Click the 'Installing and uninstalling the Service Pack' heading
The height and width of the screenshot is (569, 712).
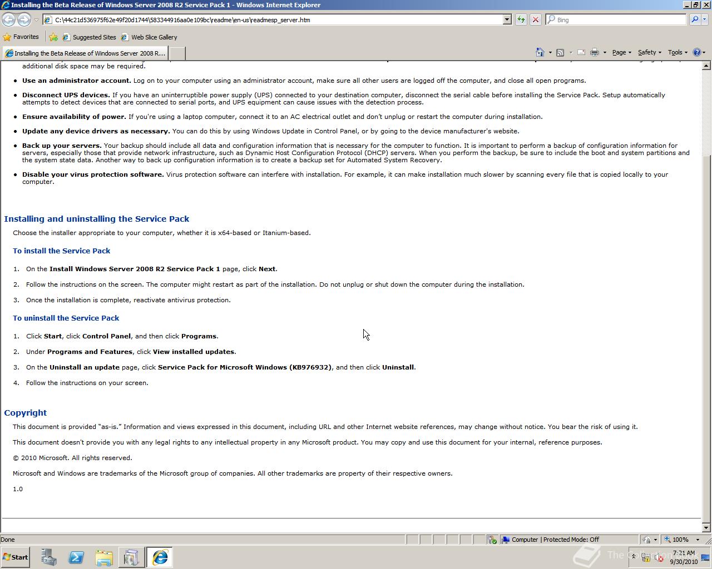97,219
